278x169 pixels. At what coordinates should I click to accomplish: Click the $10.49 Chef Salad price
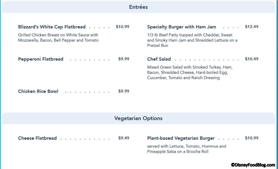tap(252, 59)
